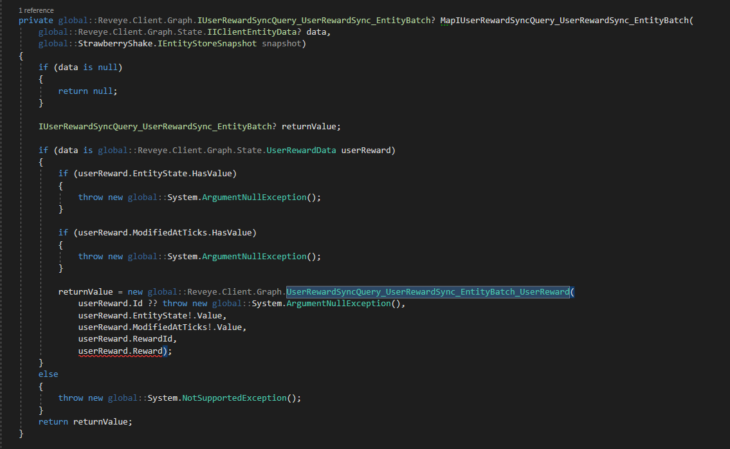The height and width of the screenshot is (449, 730).
Task: Click 'userReward.EntityState!.Value,' argument
Action: pos(152,316)
